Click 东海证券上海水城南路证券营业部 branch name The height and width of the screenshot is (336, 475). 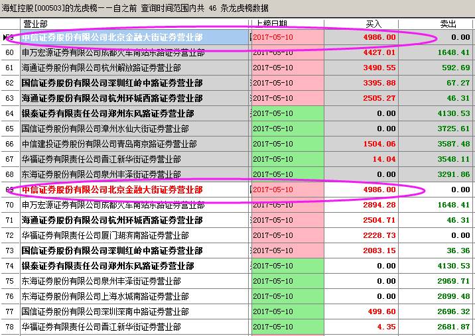tap(105, 296)
